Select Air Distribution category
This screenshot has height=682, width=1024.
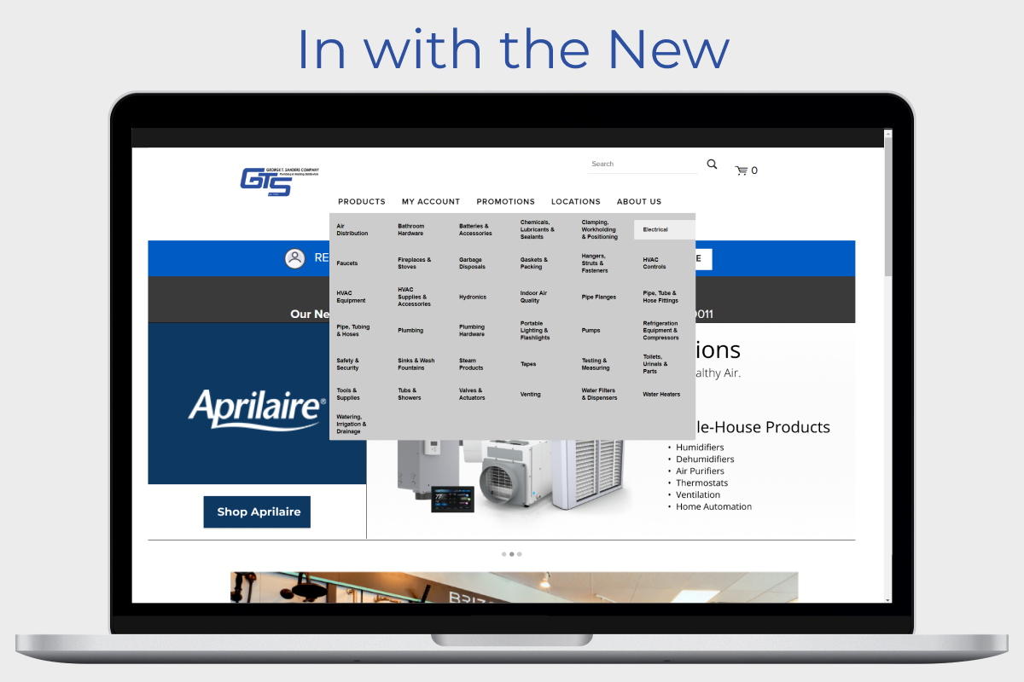click(x=352, y=229)
